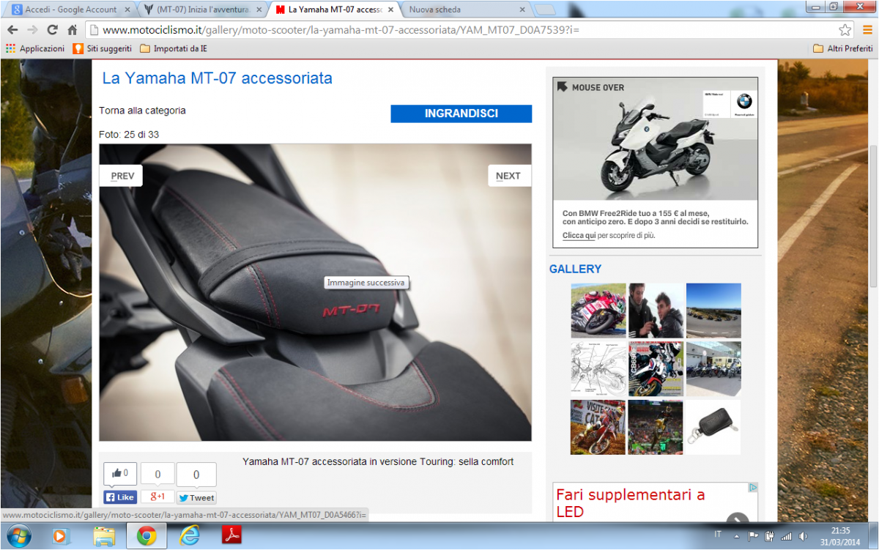Close the Accedi - Google Account tab

pos(127,10)
